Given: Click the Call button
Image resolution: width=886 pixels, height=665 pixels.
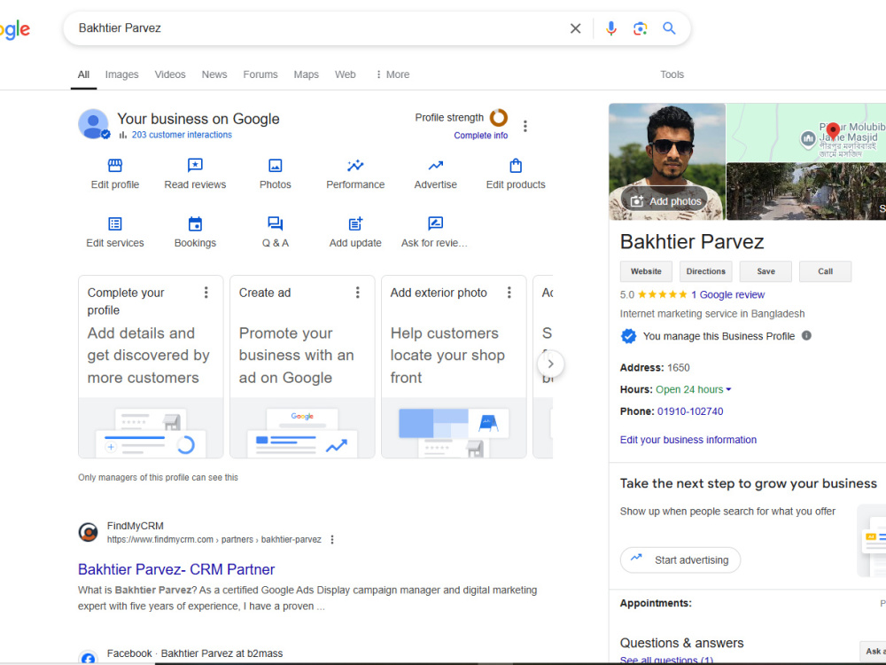Looking at the screenshot, I should pos(825,271).
